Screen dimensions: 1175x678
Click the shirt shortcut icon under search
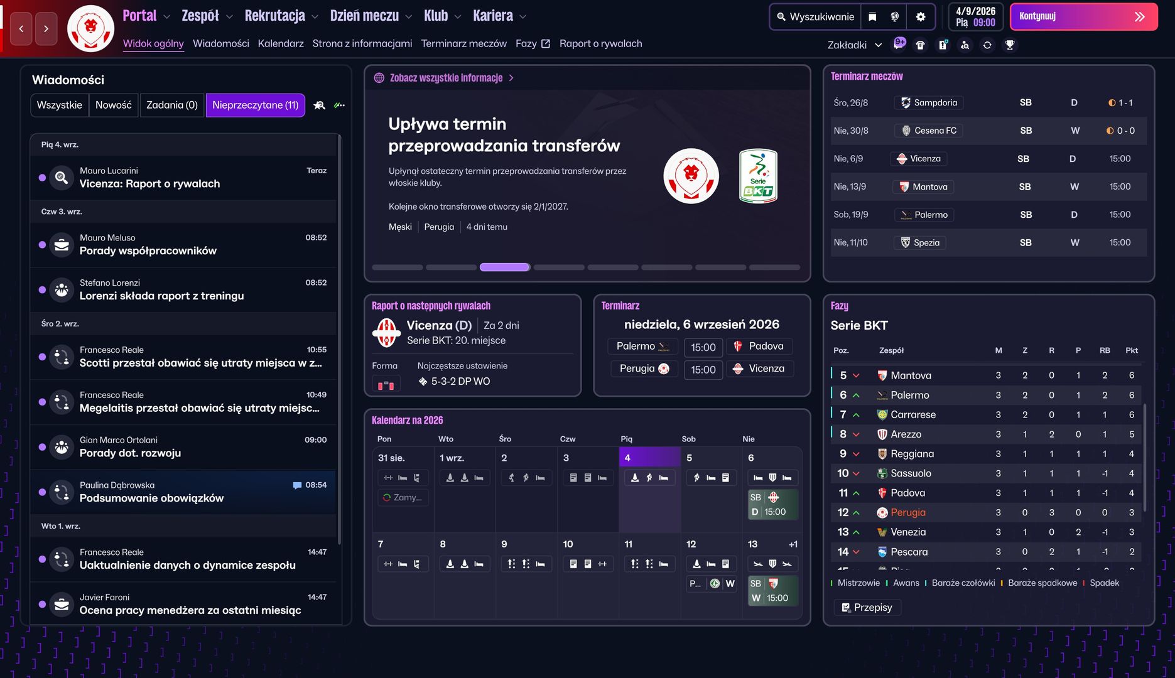click(921, 45)
